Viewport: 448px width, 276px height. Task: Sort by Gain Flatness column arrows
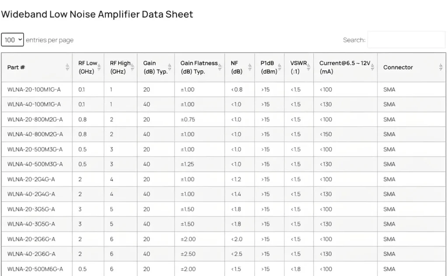(220, 67)
